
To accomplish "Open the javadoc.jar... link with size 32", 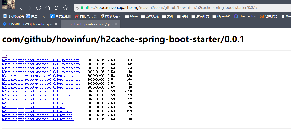I will [x=43, y=68].
